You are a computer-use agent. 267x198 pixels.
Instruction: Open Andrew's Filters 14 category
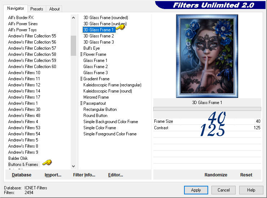24,91
